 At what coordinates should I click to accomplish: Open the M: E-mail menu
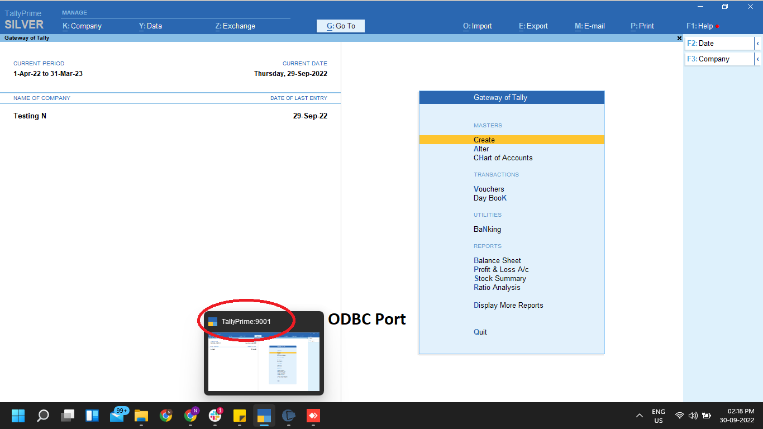[x=590, y=26]
